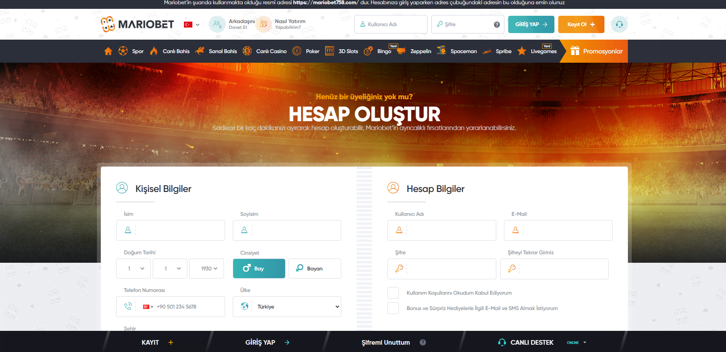Enable bonus E-Mail and SMS notifications checkbox
This screenshot has width=726, height=352.
click(x=393, y=308)
